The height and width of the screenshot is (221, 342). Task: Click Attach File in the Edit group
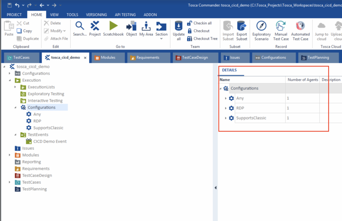pyautogui.click(x=56, y=39)
